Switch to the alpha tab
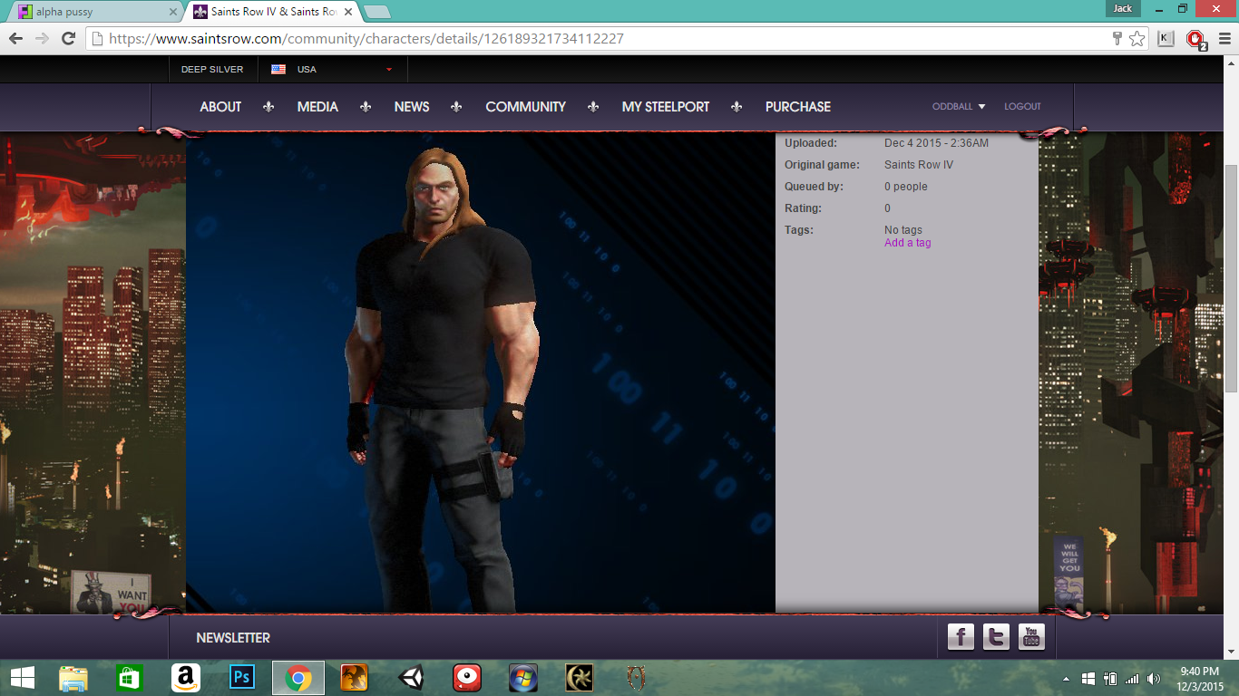This screenshot has width=1239, height=696. pyautogui.click(x=91, y=12)
